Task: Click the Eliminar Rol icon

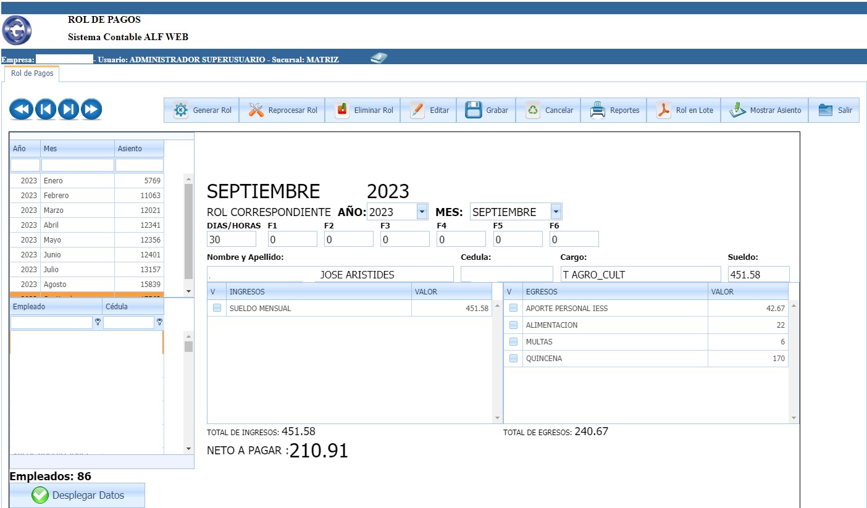Action: pyautogui.click(x=342, y=110)
